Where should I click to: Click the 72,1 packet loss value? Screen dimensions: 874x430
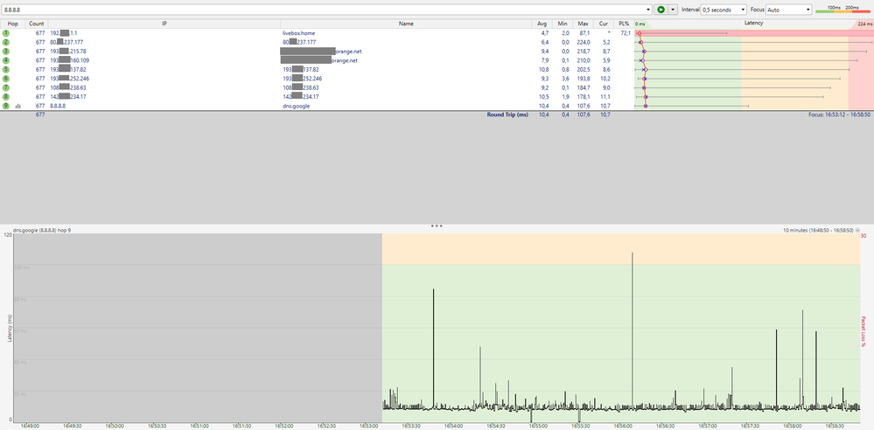[626, 33]
